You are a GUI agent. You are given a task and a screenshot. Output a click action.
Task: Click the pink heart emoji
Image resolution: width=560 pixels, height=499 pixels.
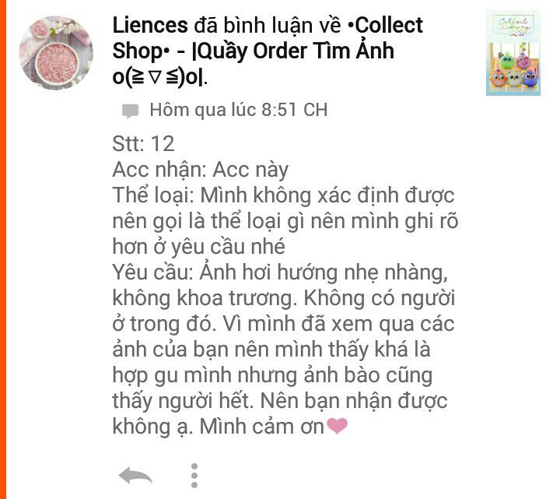(337, 426)
